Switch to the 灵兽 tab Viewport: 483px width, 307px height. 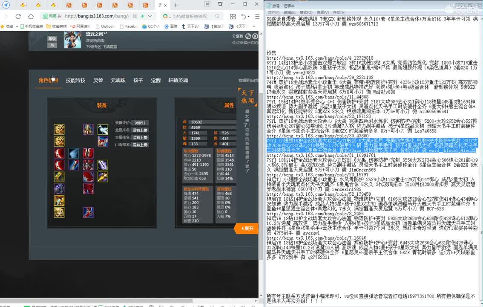point(98,81)
